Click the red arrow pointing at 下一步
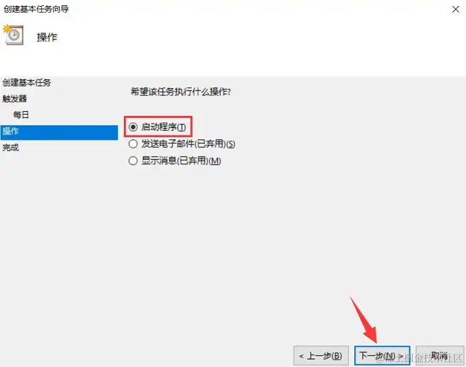The height and width of the screenshot is (367, 466). [x=364, y=320]
